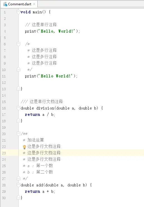Click the fold end marker at line 27
The image size is (144, 207).
coord(18,179)
